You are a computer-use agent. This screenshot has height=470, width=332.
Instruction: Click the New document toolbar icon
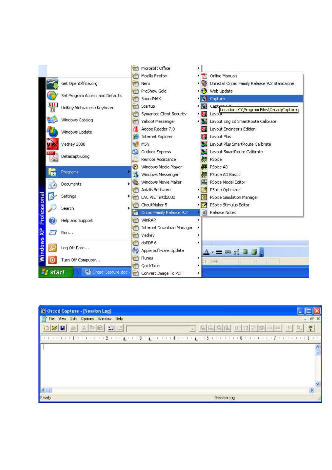46,328
